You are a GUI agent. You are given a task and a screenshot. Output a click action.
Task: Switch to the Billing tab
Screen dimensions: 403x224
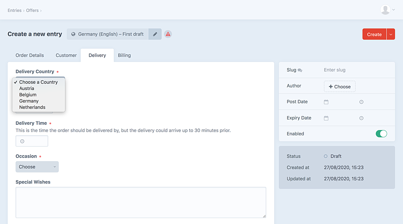pyautogui.click(x=124, y=55)
